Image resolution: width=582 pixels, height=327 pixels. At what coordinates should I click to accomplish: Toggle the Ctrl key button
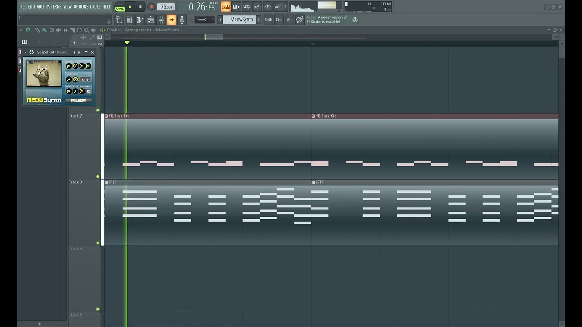coord(279,20)
